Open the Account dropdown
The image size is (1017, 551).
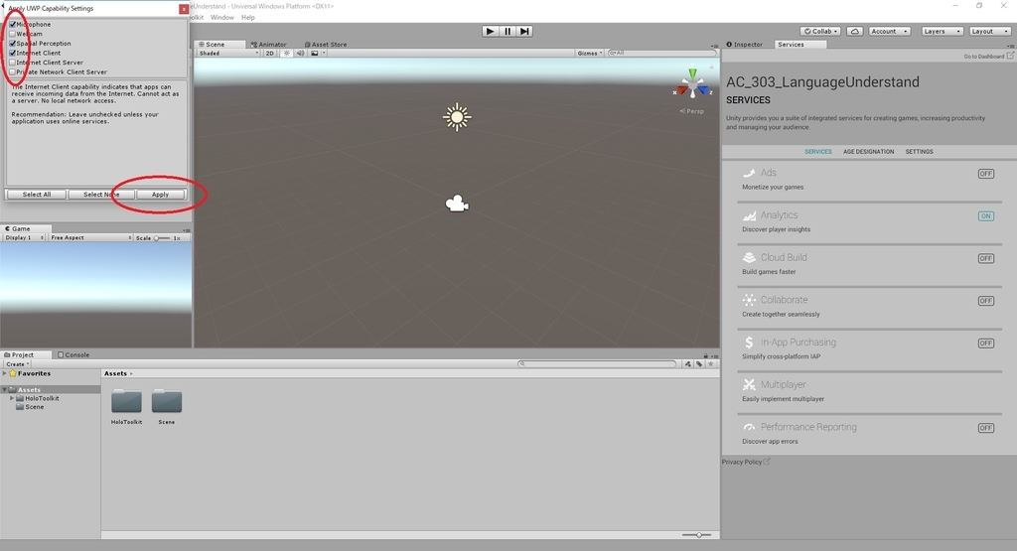click(x=889, y=31)
